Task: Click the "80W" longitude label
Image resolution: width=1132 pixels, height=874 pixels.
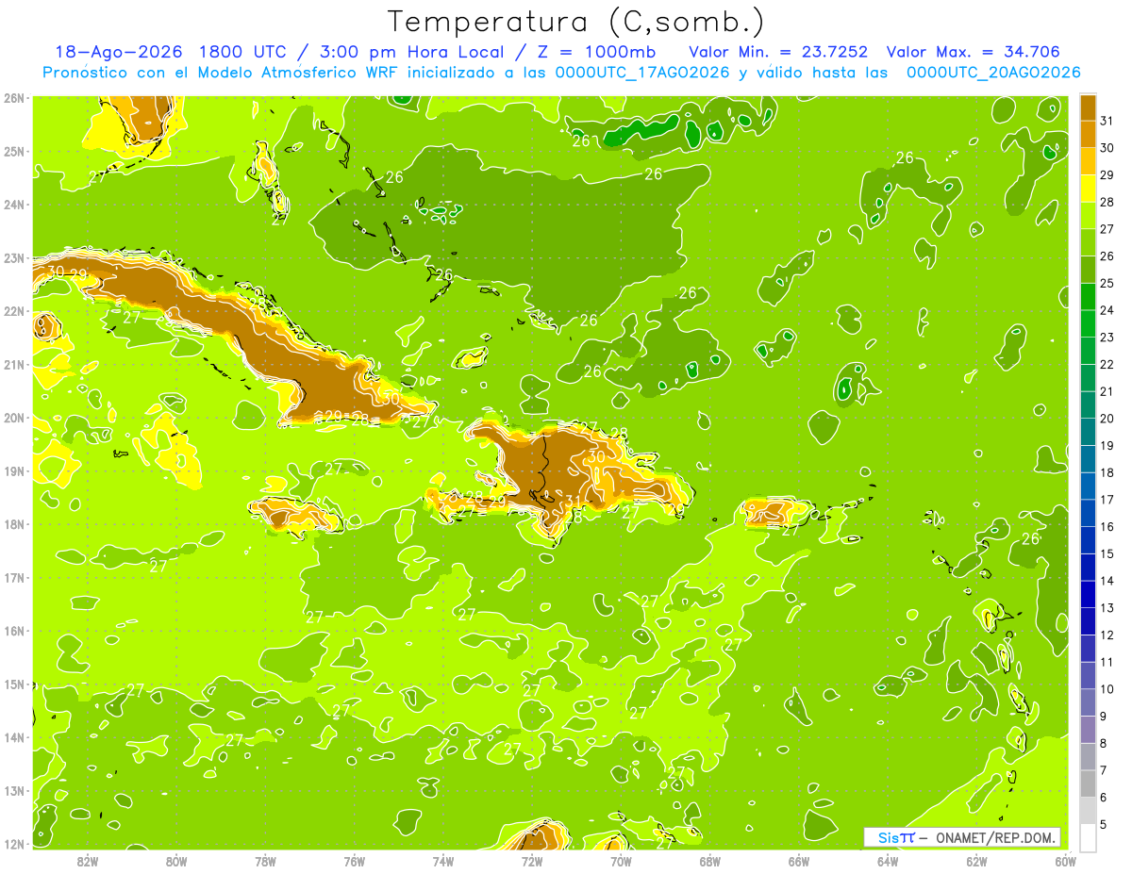Action: pos(176,861)
